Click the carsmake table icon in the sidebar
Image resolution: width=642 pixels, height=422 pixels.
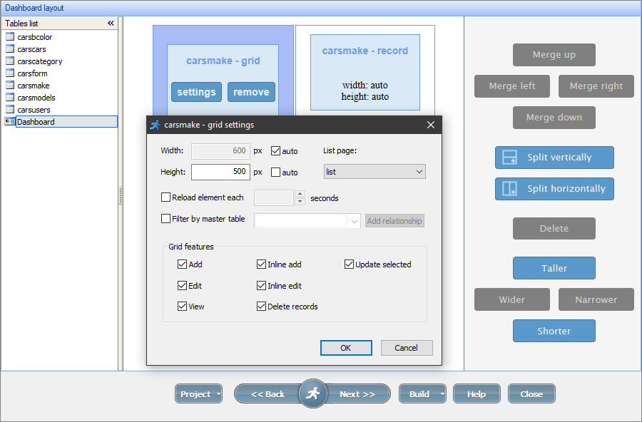point(10,86)
